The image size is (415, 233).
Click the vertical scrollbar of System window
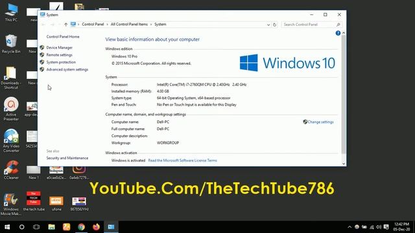tap(344, 94)
